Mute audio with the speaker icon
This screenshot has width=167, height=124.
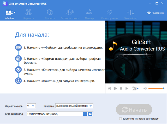click(145, 89)
